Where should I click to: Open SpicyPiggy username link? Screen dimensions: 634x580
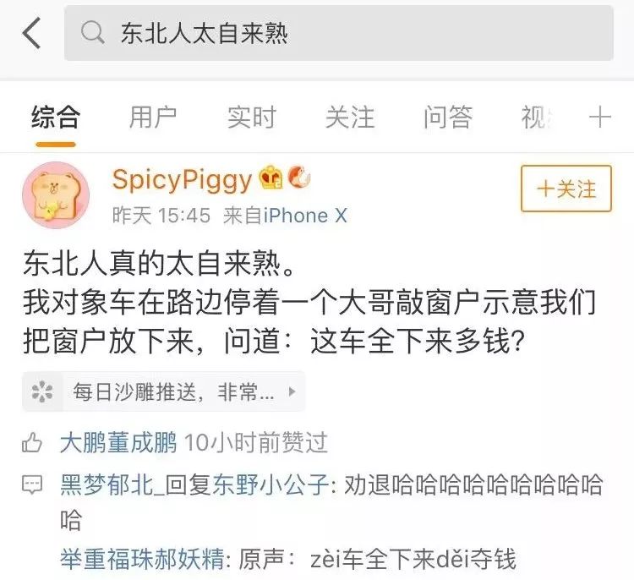tap(183, 179)
